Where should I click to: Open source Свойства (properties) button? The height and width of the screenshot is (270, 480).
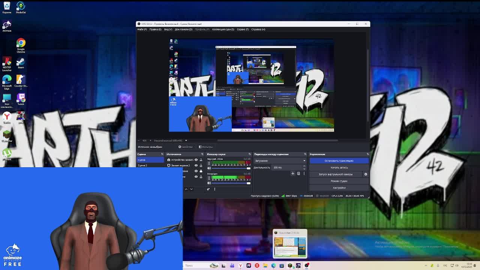click(186, 147)
